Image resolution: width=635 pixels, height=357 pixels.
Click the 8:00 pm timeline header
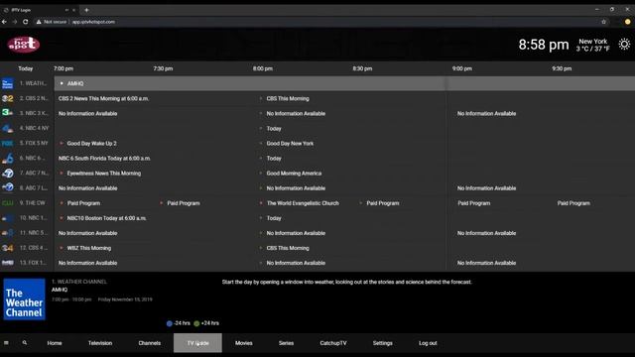(263, 68)
